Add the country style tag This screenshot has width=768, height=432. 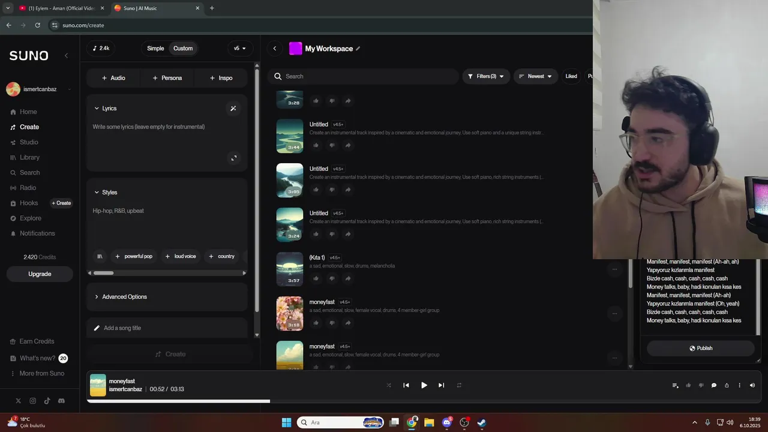coord(221,256)
